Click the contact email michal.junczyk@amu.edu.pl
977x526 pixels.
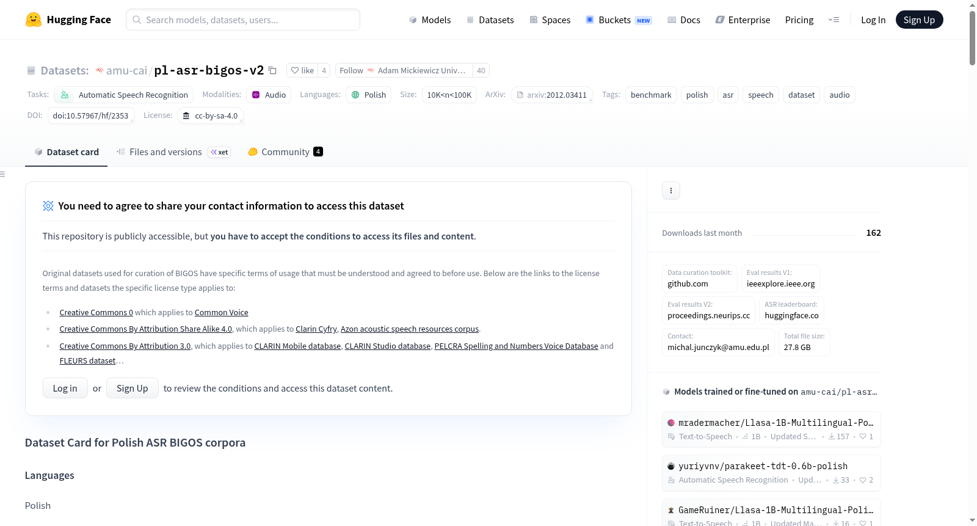(x=719, y=342)
